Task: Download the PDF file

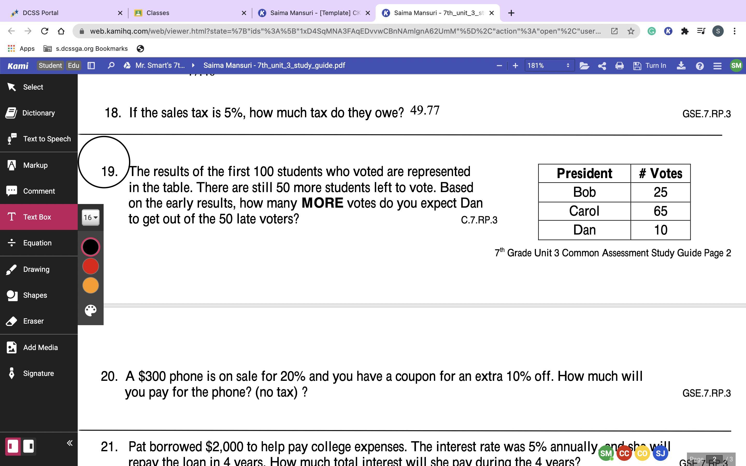Action: (x=681, y=66)
